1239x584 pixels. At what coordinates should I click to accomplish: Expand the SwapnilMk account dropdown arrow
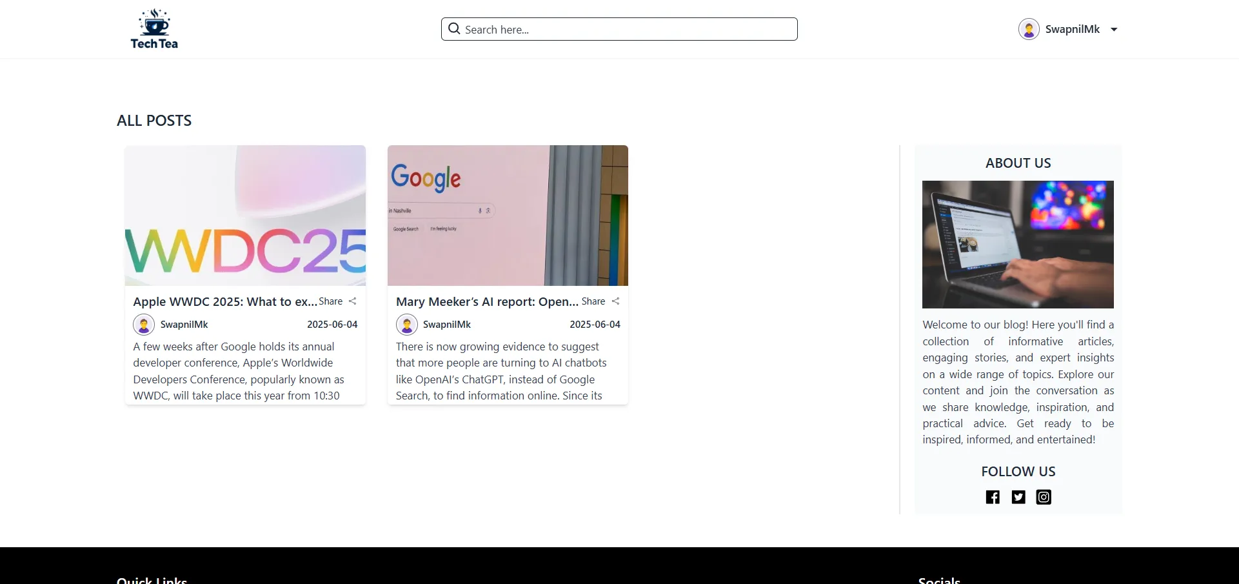[1114, 29]
